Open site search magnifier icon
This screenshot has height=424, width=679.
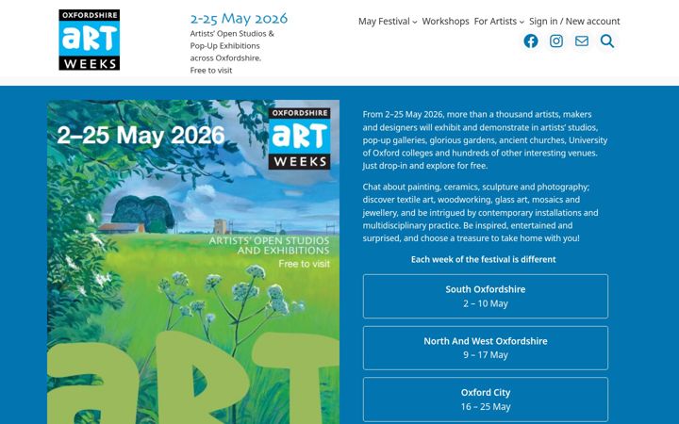click(607, 41)
